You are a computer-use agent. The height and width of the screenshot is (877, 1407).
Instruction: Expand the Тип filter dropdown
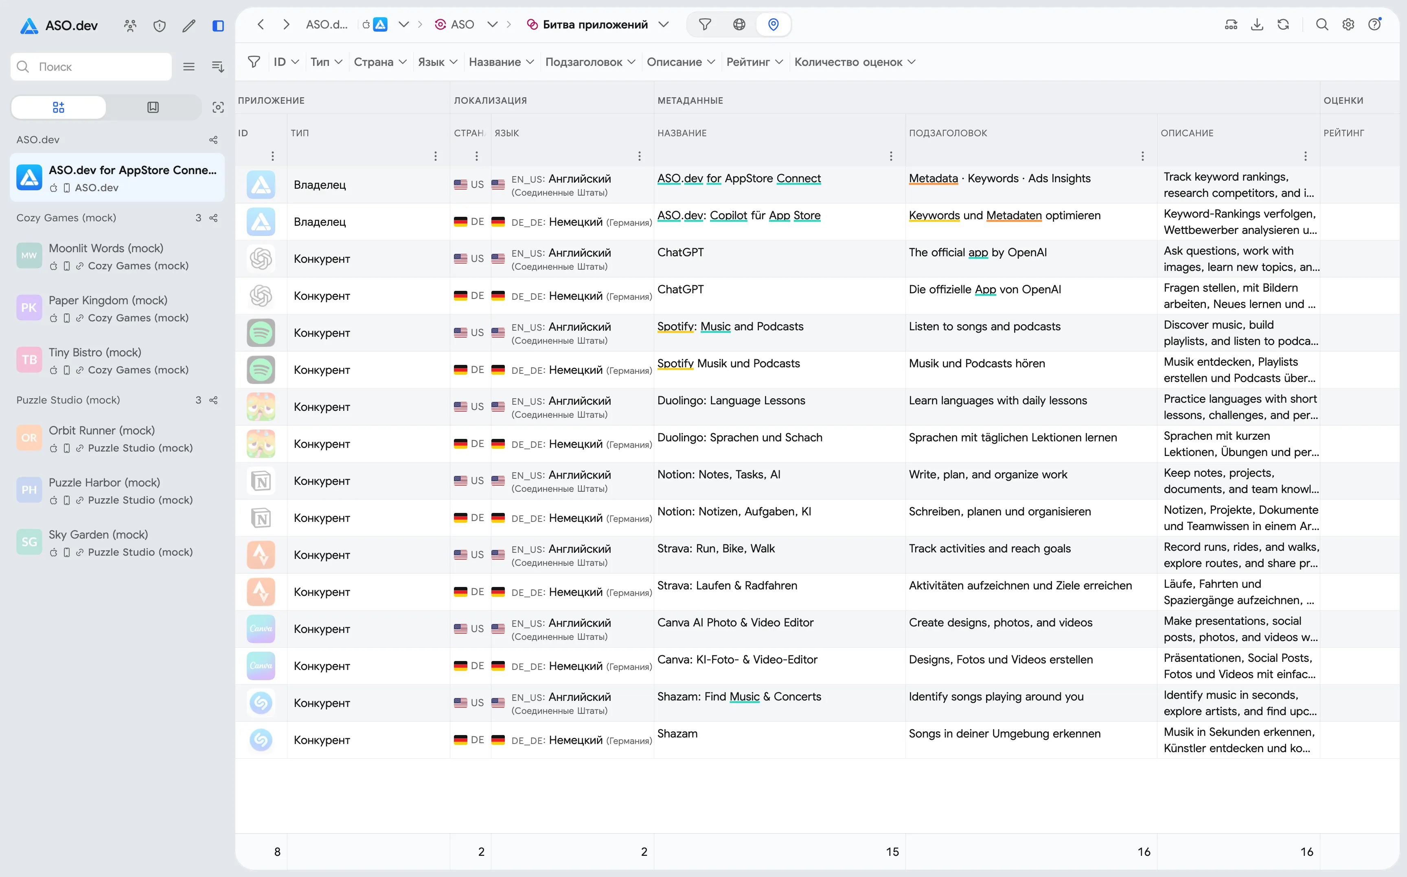pyautogui.click(x=326, y=62)
